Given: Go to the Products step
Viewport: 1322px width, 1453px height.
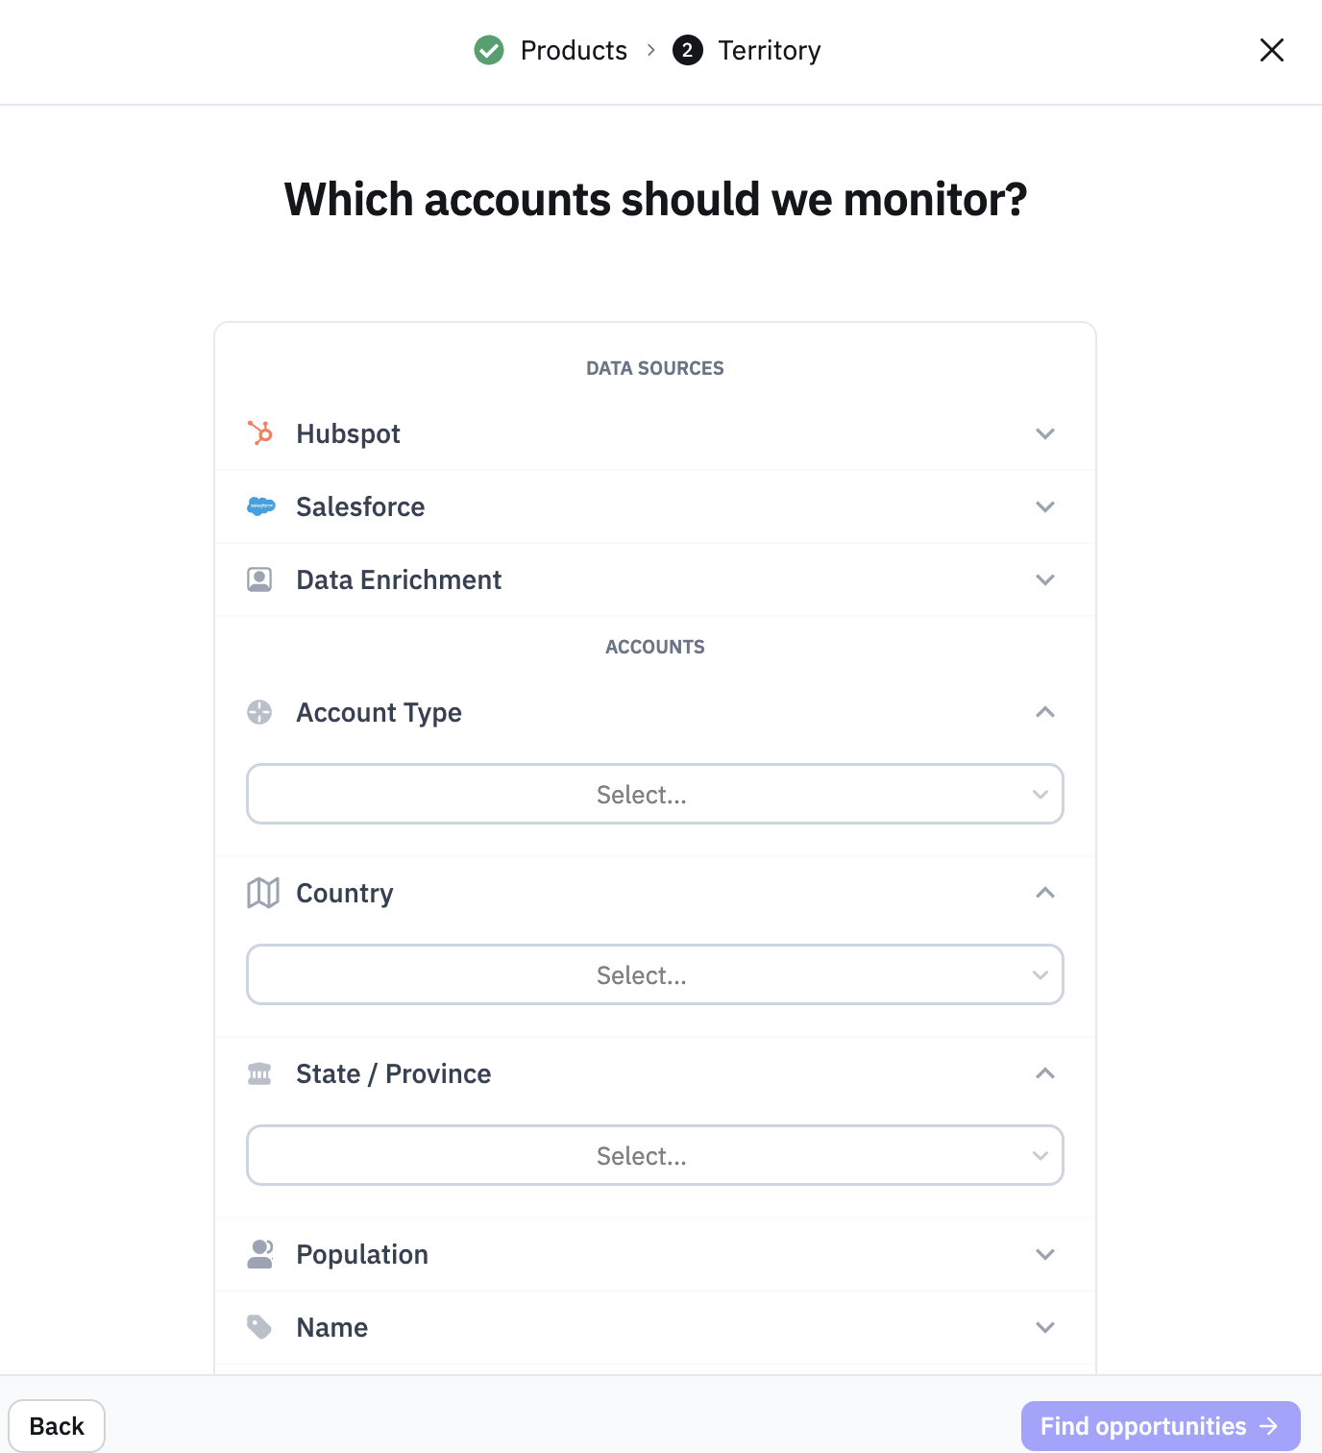Looking at the screenshot, I should tap(574, 50).
